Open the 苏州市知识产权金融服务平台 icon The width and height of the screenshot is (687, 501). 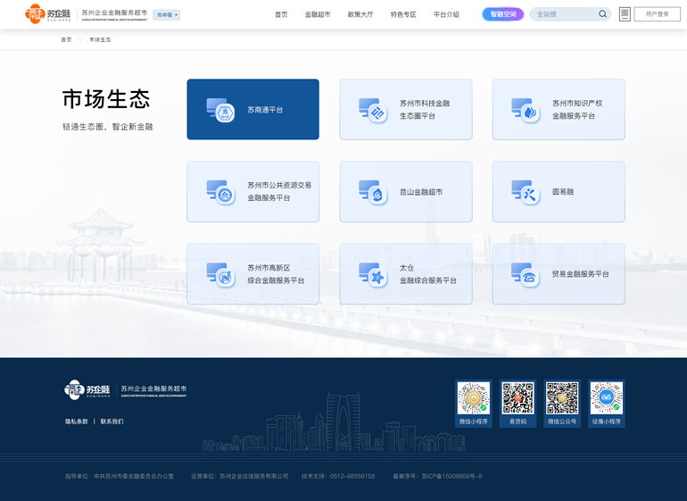click(524, 110)
